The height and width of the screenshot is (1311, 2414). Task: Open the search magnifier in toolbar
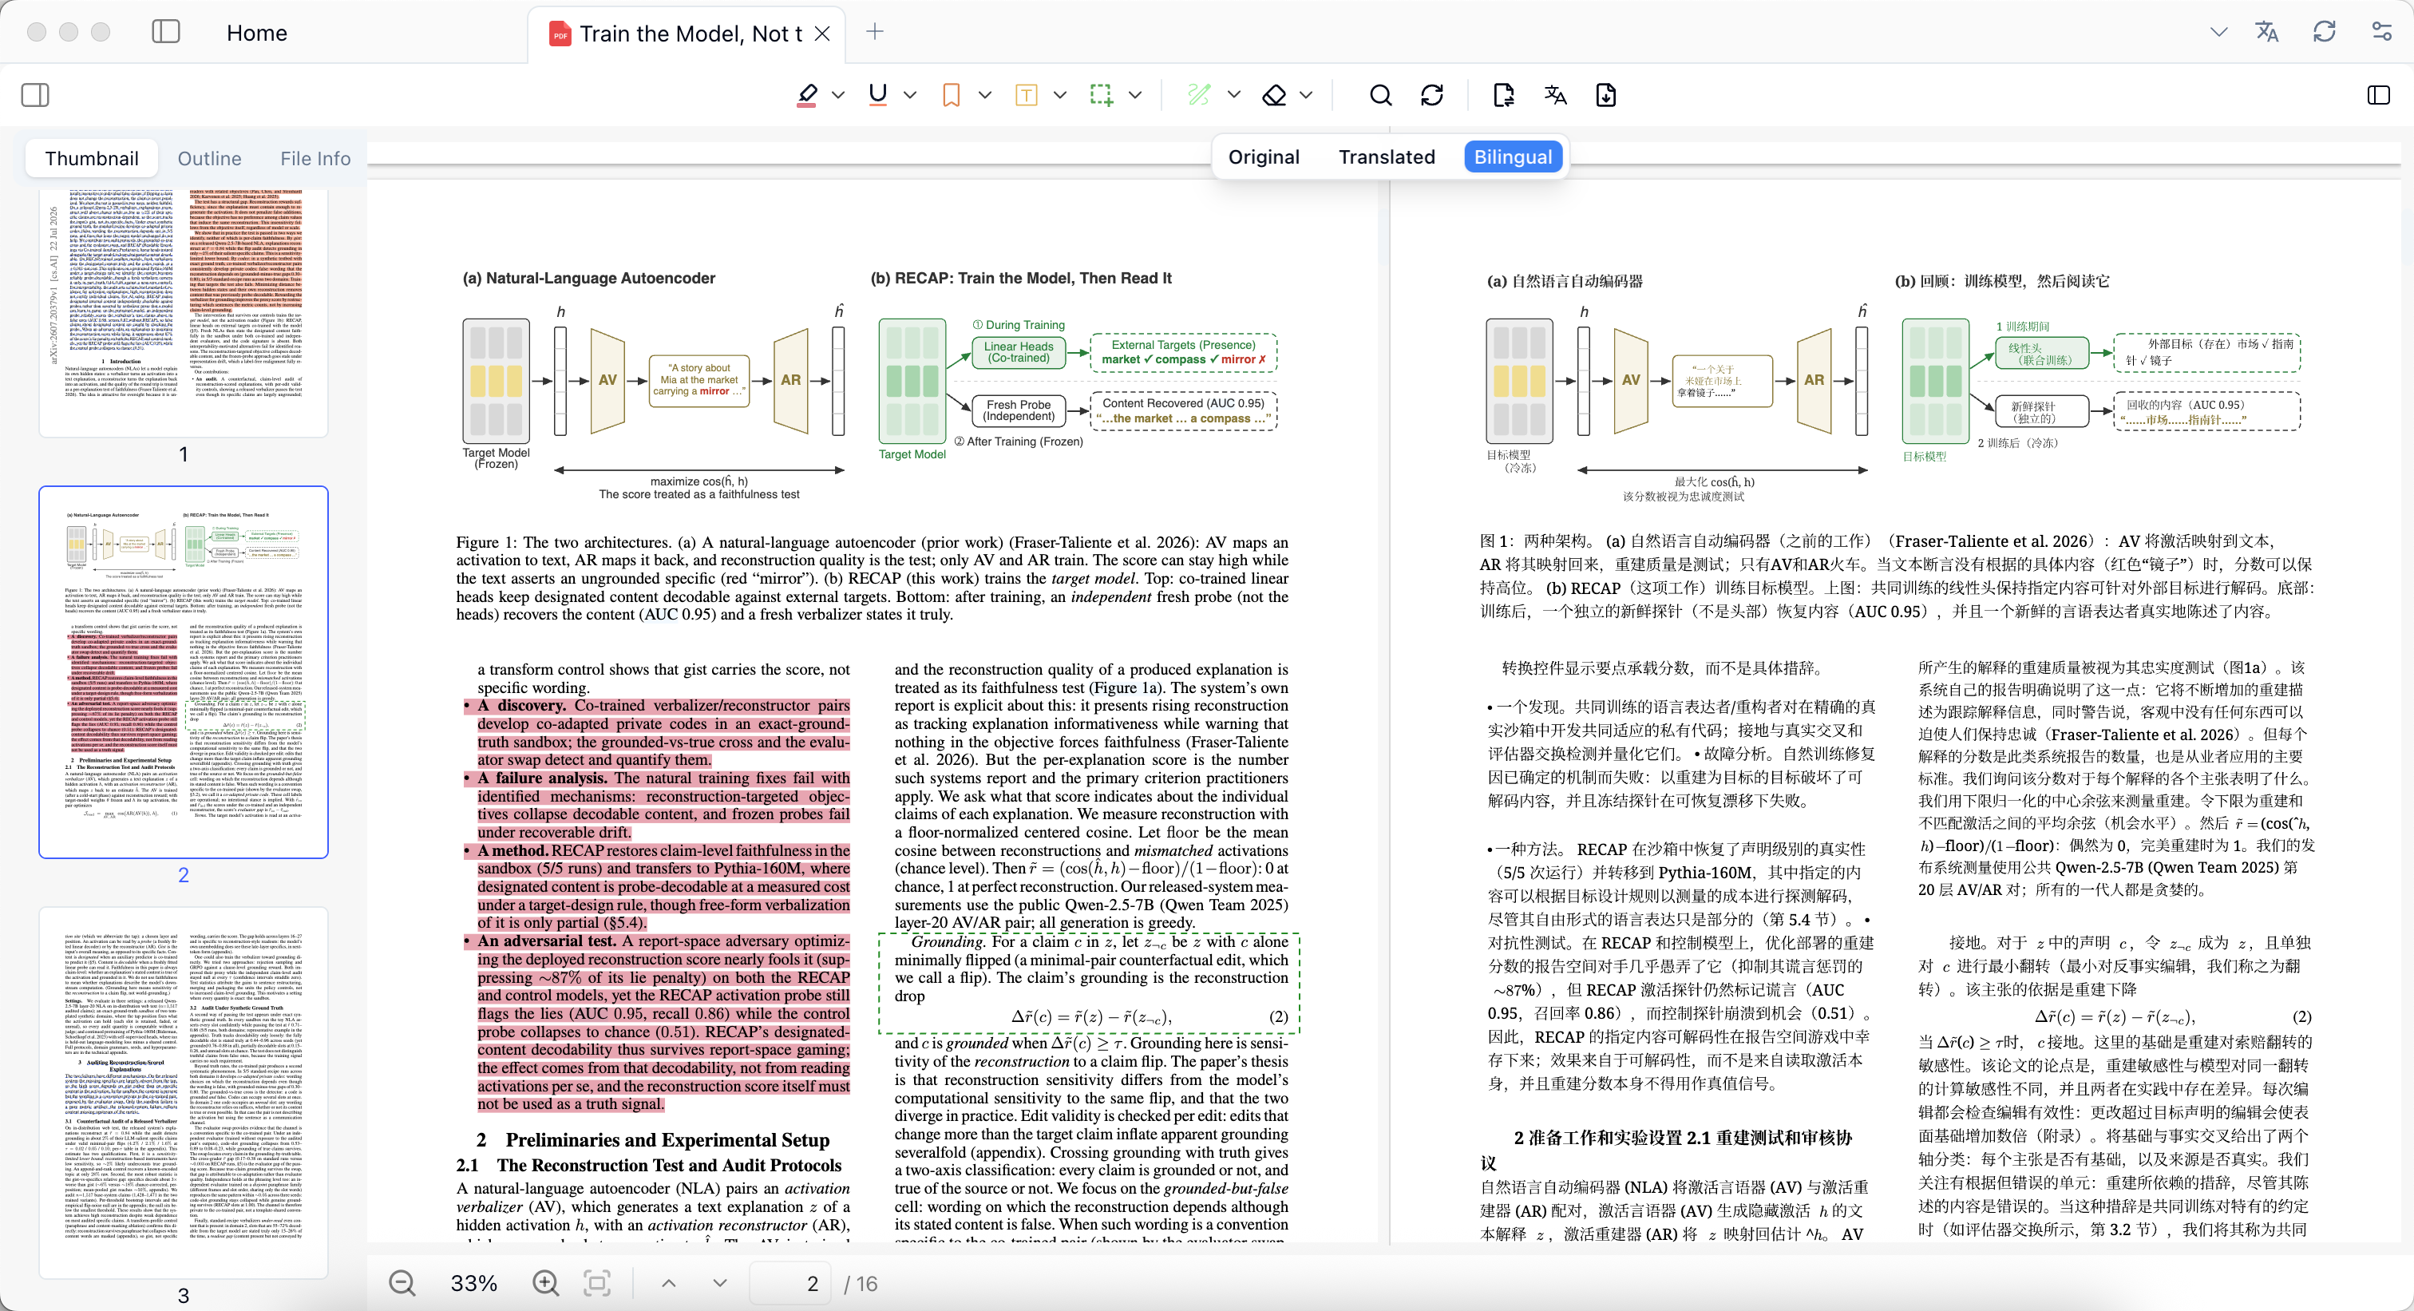coord(1380,95)
